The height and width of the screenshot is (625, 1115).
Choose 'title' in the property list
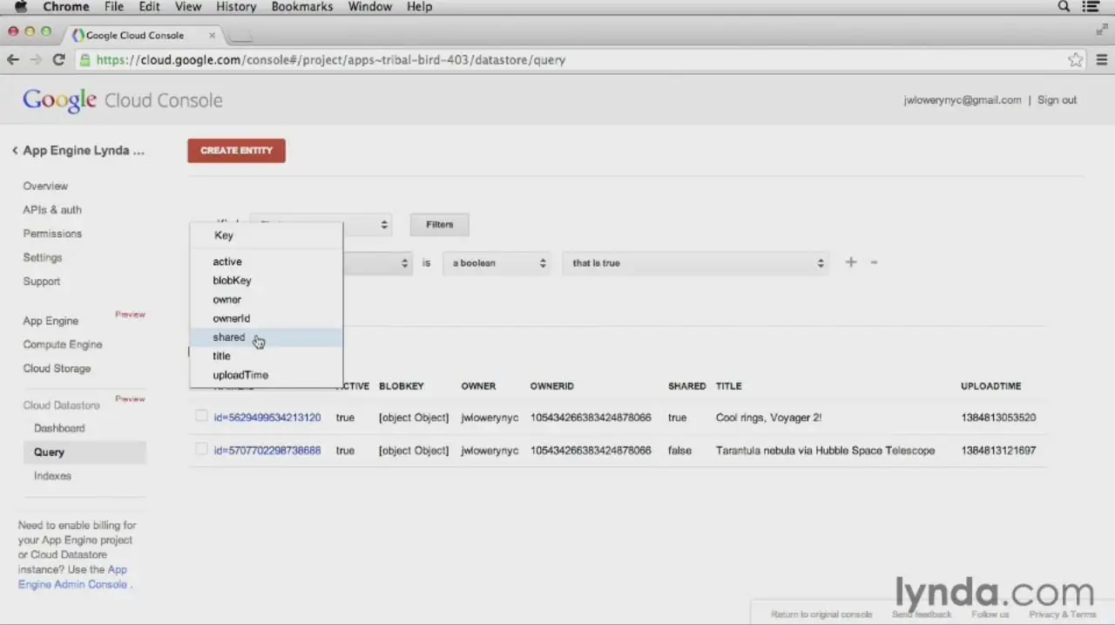click(x=266, y=357)
